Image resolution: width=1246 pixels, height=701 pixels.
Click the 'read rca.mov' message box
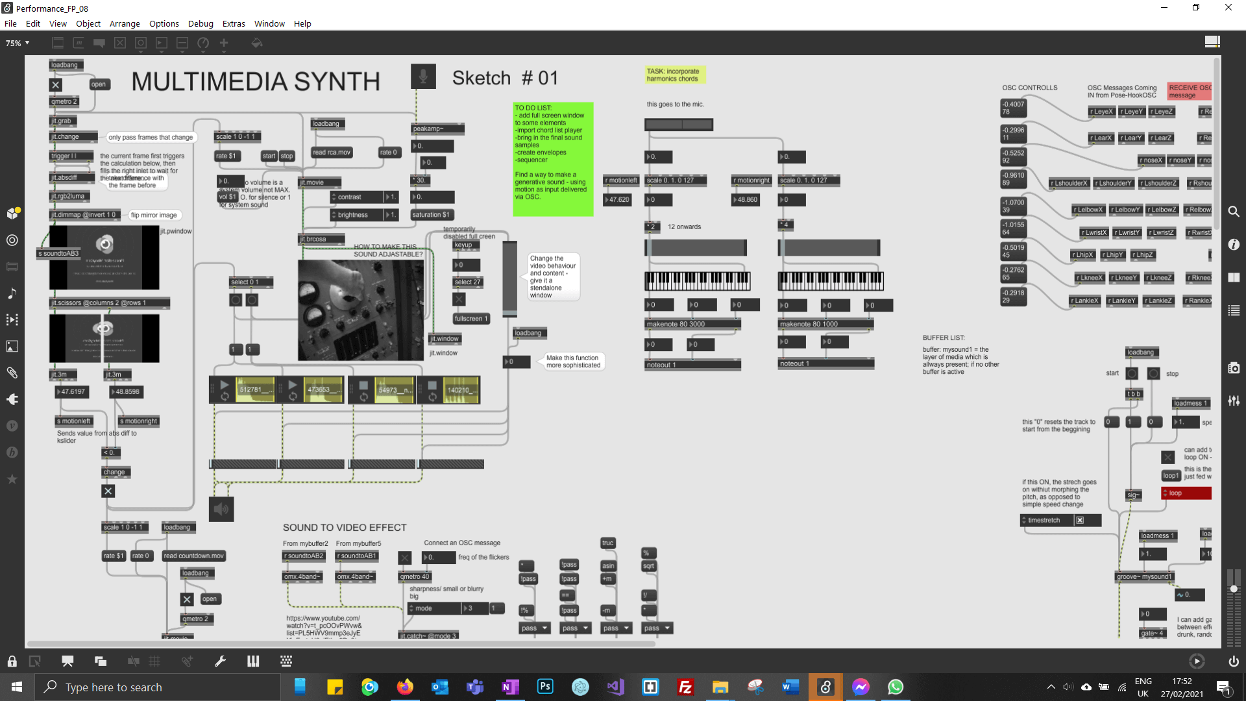(x=331, y=153)
